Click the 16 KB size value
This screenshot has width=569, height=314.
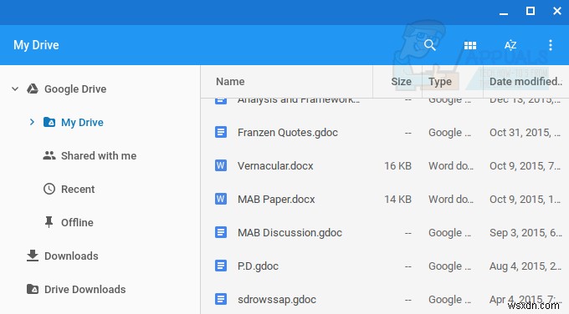(397, 166)
